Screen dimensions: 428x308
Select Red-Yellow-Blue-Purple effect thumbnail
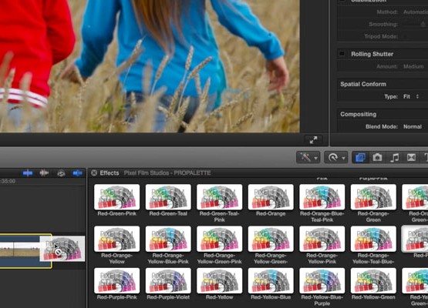322,280
